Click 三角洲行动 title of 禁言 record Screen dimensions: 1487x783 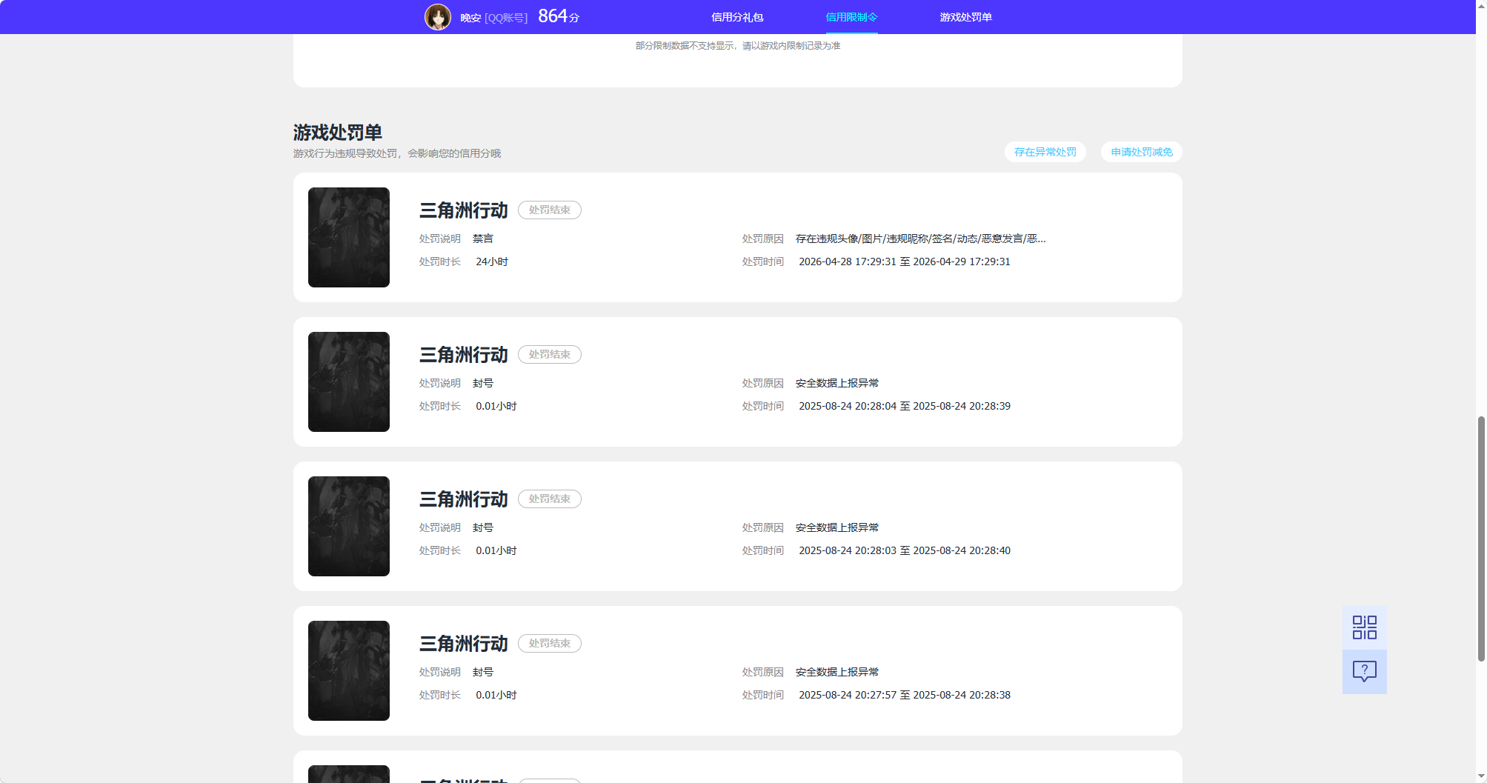pos(463,210)
